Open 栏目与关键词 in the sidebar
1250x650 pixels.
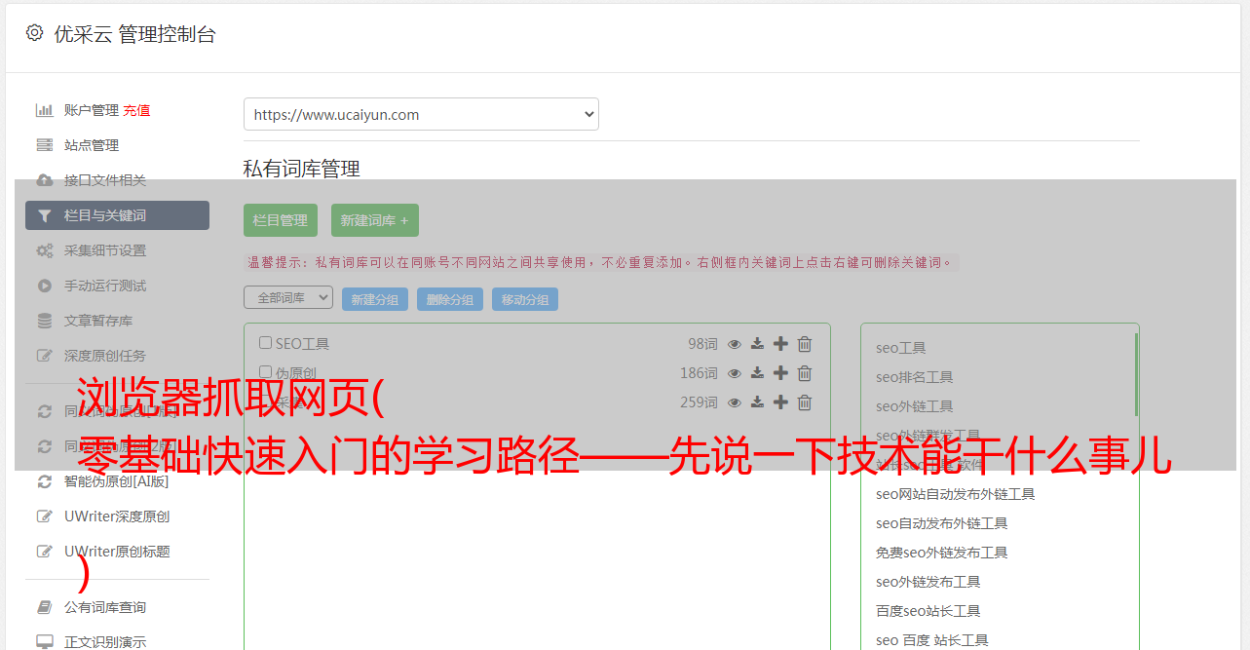(x=117, y=215)
